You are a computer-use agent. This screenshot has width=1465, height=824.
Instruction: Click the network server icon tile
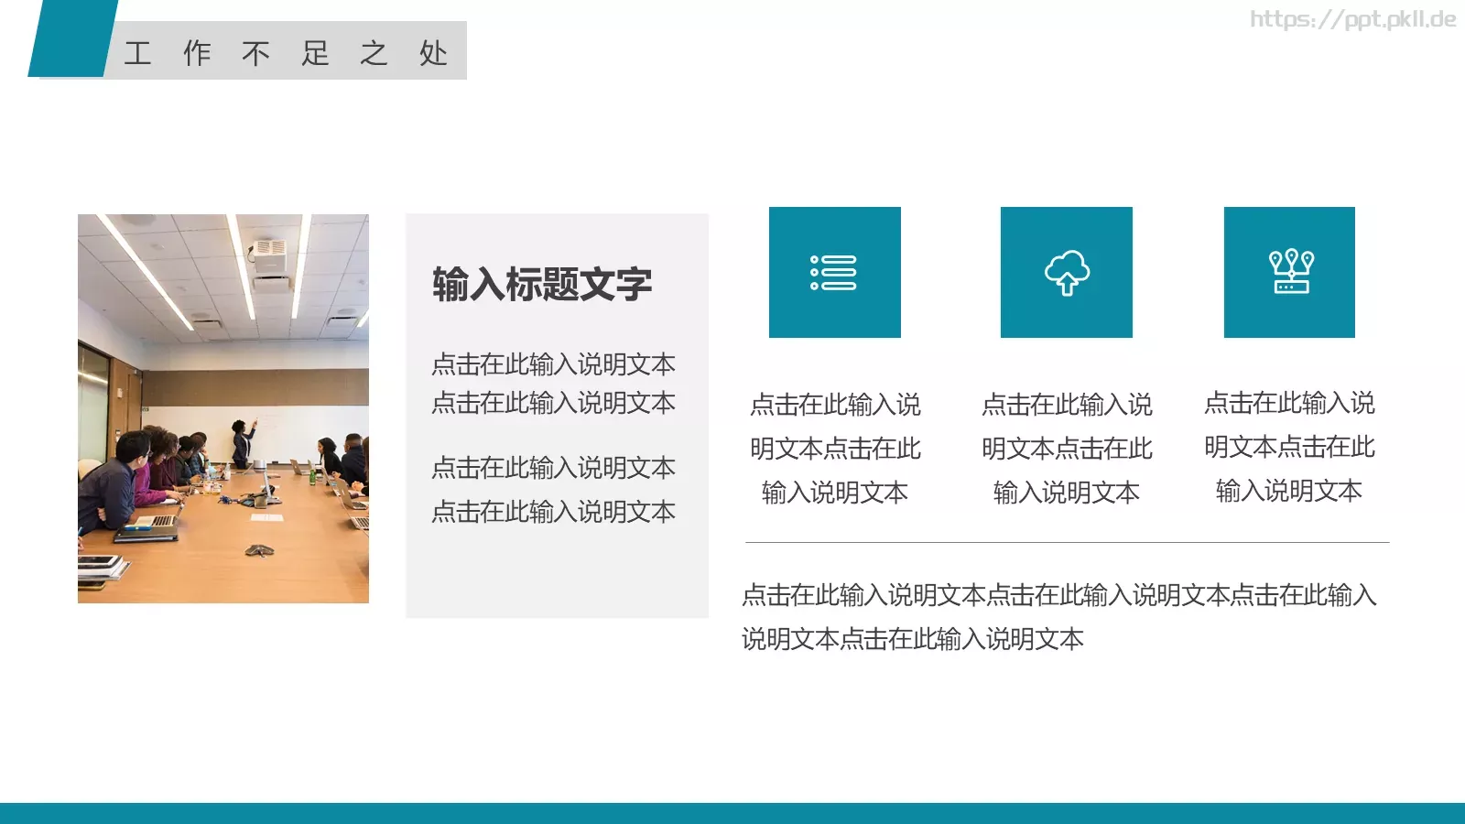tap(1289, 273)
